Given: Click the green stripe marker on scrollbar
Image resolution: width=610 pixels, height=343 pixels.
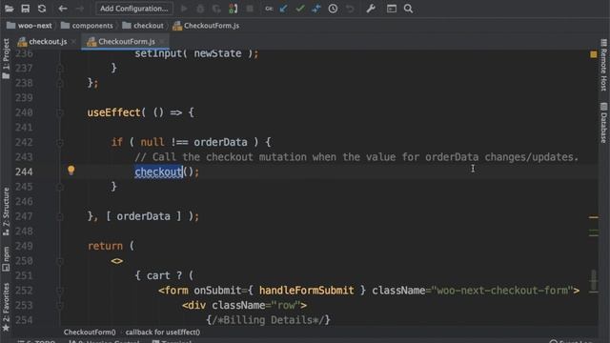Looking at the screenshot, I should [593, 232].
